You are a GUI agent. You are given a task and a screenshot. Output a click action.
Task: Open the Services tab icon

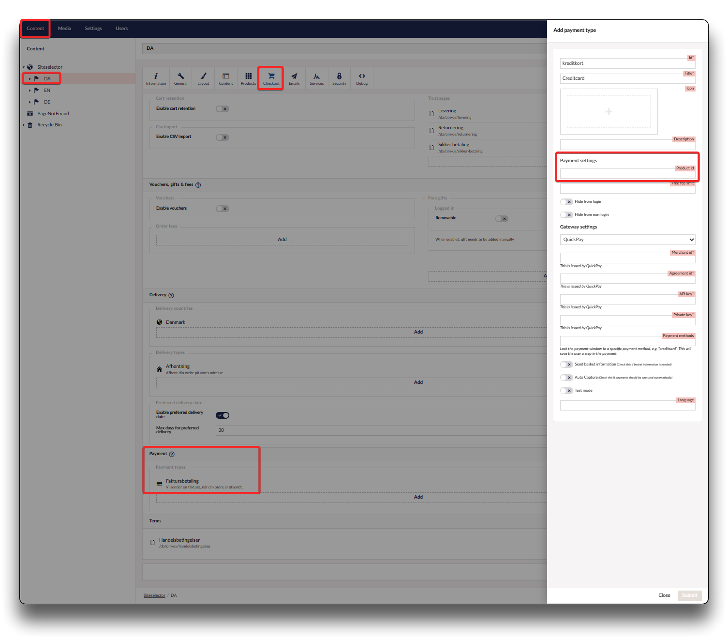(316, 78)
